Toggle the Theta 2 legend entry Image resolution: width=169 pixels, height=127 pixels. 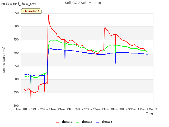click(84, 122)
